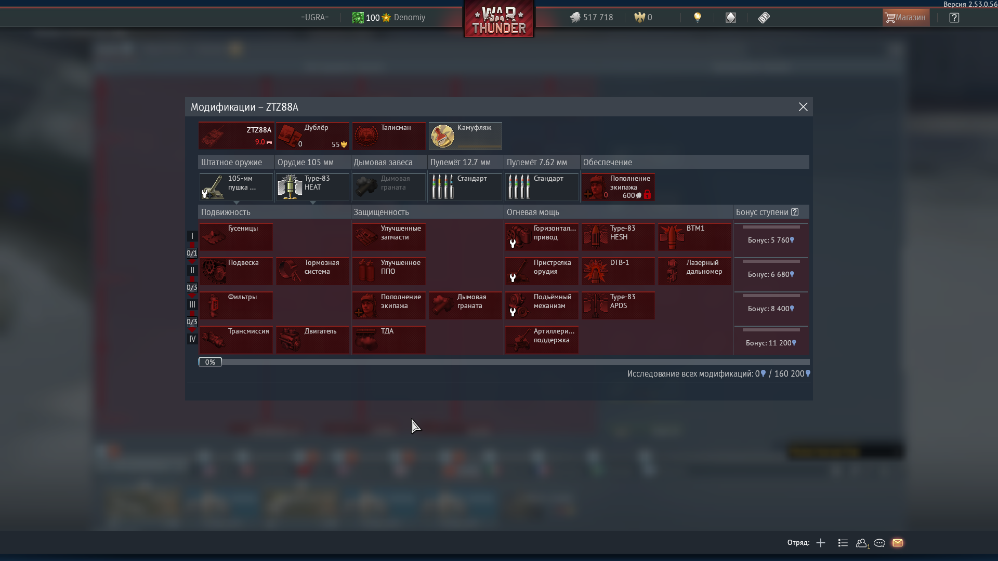Click the modifications research progress bar
This screenshot has width=998, height=561.
504,362
